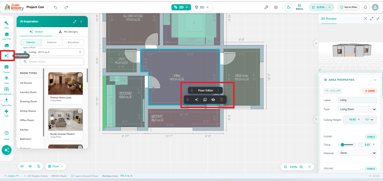Toggle dark mode moon icon
The height and width of the screenshot is (181, 383).
tap(288, 7)
